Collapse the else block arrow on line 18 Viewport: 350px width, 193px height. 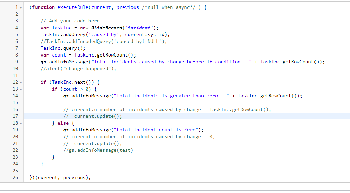coord(21,123)
